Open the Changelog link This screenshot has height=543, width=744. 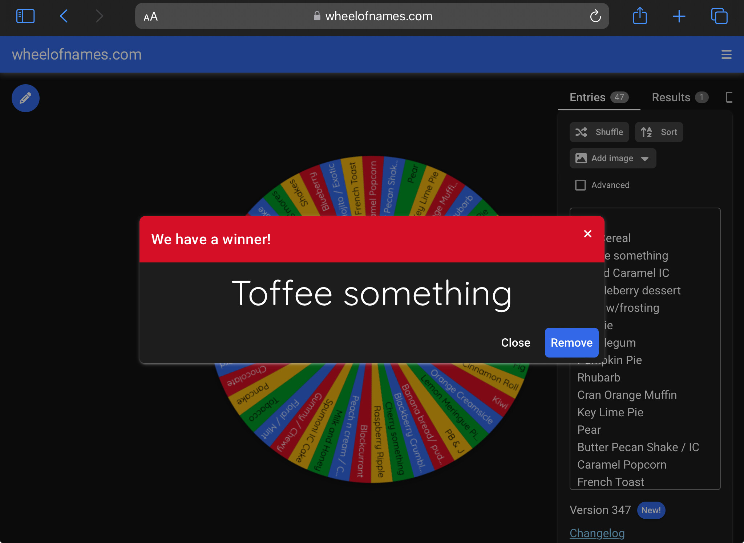coord(597,533)
